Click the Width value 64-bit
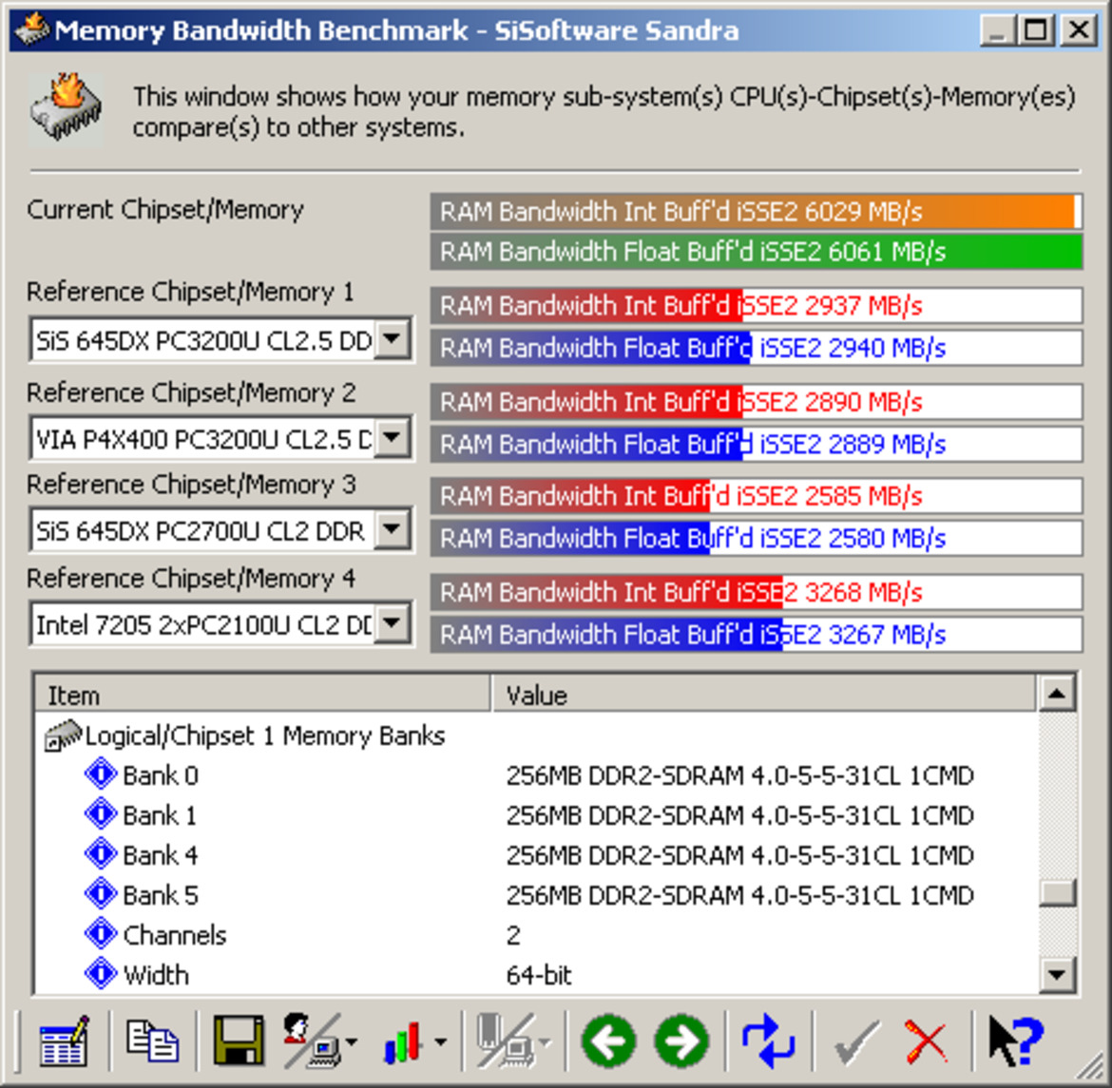 (x=539, y=975)
